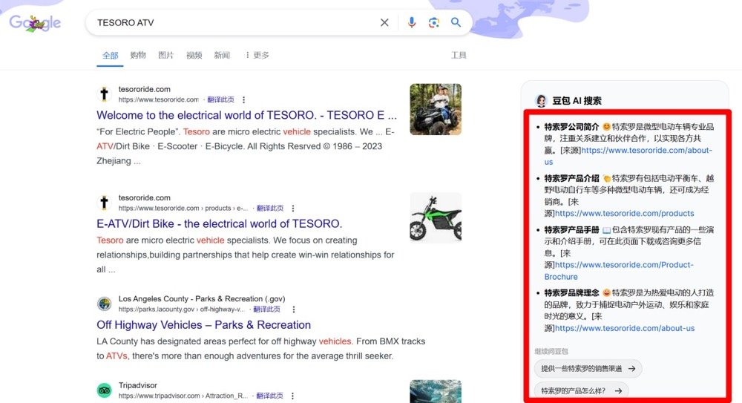Image resolution: width=742 pixels, height=403 pixels.
Task: Clear the search box with X
Action: 384,22
